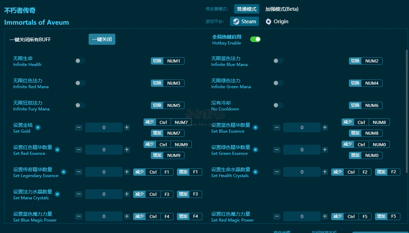Click the minus button for Set Red Magic Power
Screen dimensions: 409x233
click(277, 216)
